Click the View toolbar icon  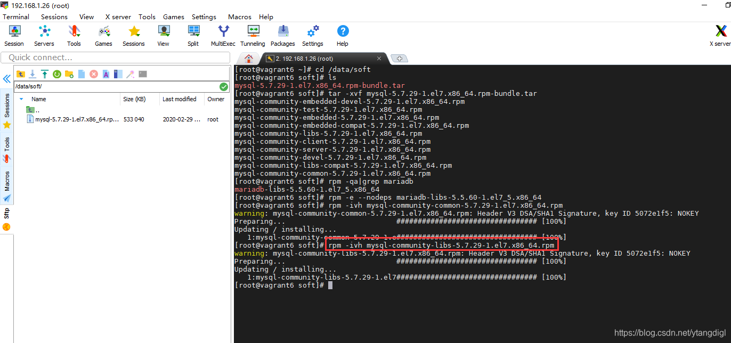coord(164,36)
